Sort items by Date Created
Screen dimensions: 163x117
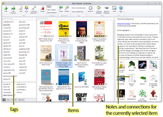click(x=51, y=10)
